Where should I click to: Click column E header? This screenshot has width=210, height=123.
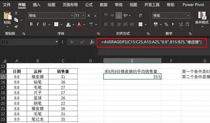point(132,61)
